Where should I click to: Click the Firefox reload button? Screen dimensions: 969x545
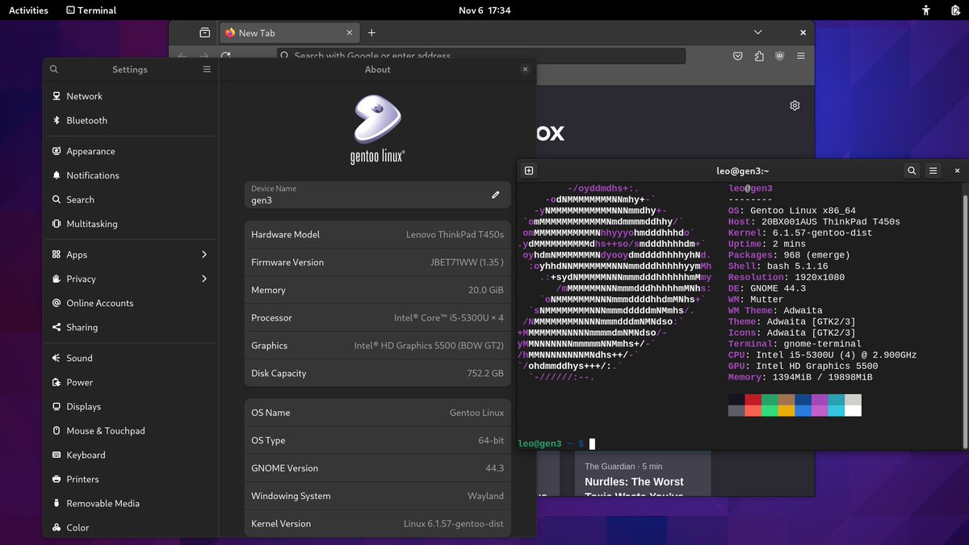tap(225, 56)
